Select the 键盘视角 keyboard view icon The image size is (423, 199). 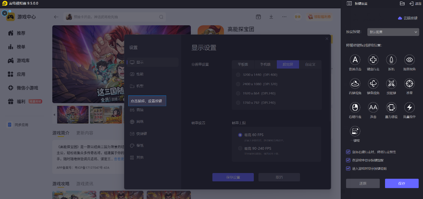(x=373, y=84)
